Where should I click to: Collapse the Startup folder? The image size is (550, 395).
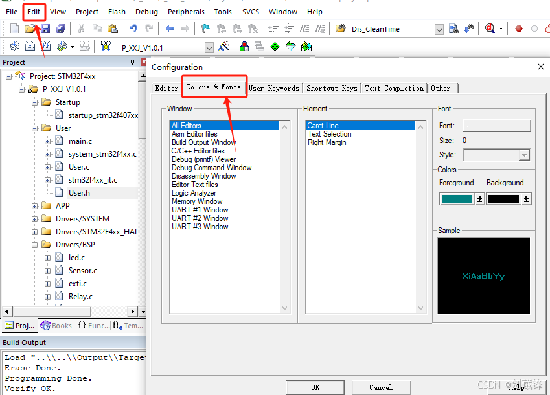point(34,102)
